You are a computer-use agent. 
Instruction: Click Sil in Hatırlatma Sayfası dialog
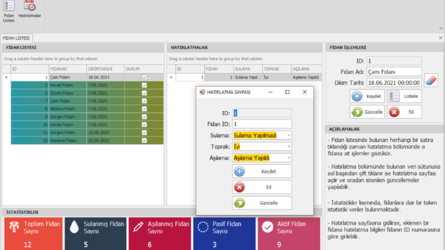262,187
